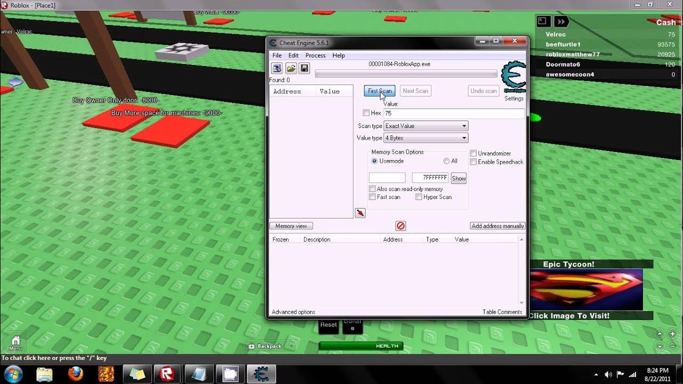Zoom in with Roblox plus camera icon
683x384 pixels.
point(672,334)
